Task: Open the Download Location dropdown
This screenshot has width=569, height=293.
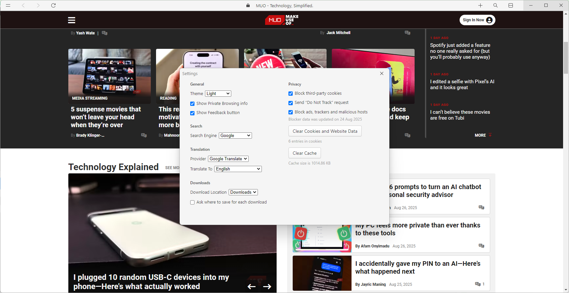Action: coord(243,192)
